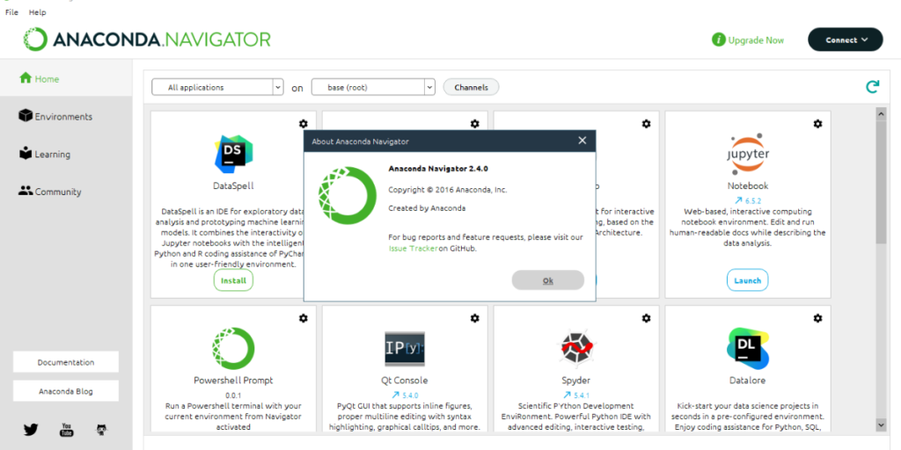This screenshot has height=450, width=901.
Task: Open settings gear of the third top card
Action: coord(647,123)
